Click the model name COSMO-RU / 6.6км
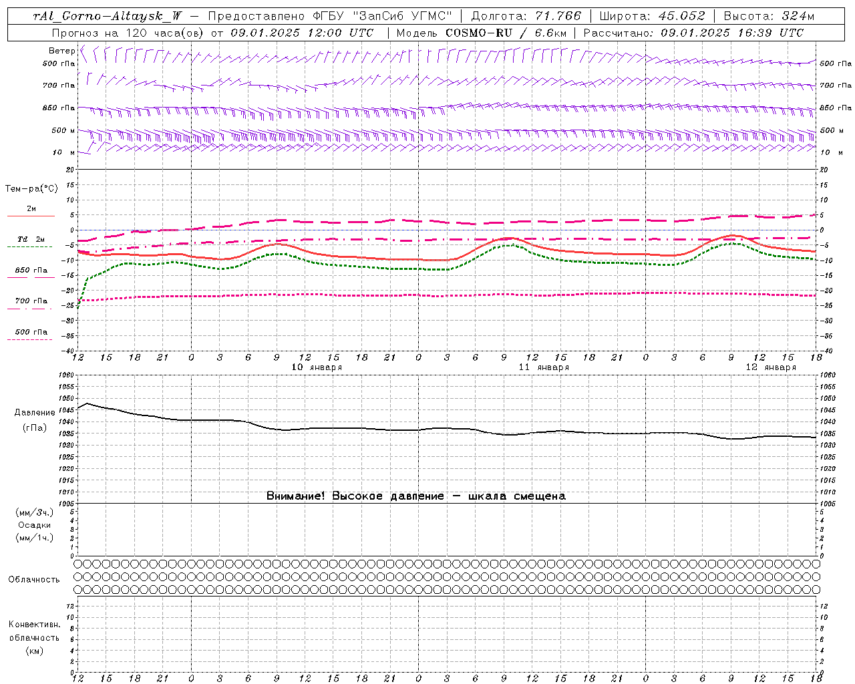This screenshot has width=855, height=684. (x=506, y=33)
